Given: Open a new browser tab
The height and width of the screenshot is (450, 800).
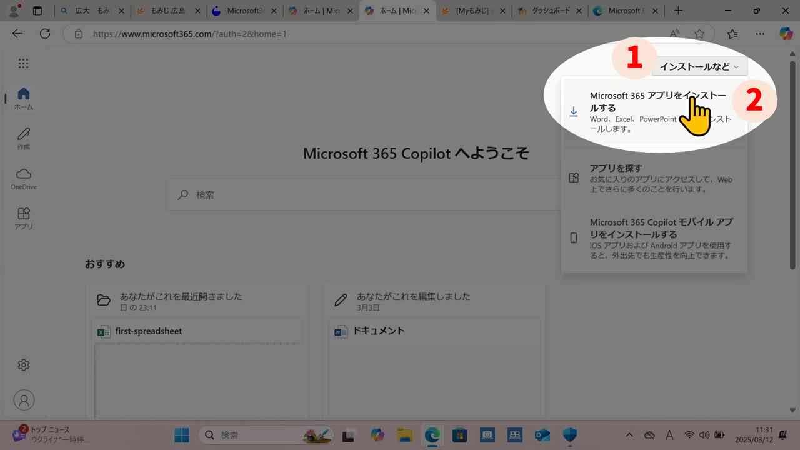Looking at the screenshot, I should click(678, 11).
